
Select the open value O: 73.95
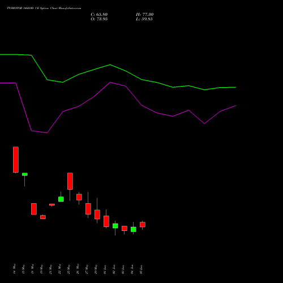[x=99, y=19]
